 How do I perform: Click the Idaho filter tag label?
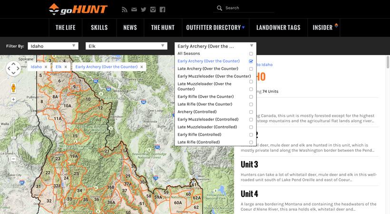[36, 67]
